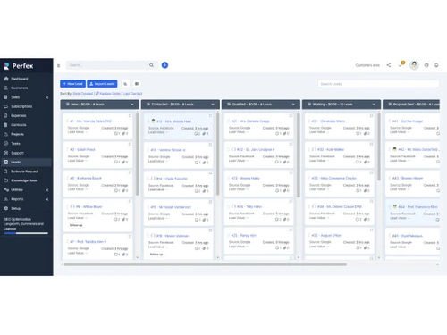Click the Setup gear icon
Screen dimensions: 447x335
tap(5, 208)
